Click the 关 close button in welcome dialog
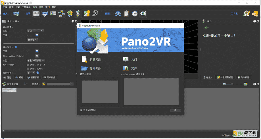261x139 pixels. [175, 110]
